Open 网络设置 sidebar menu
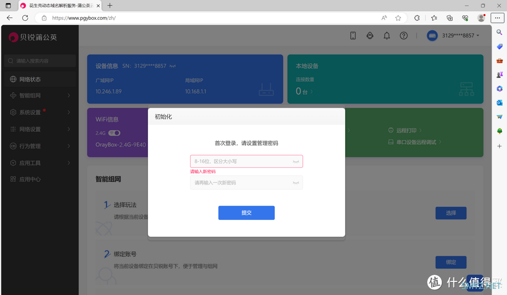Image resolution: width=507 pixels, height=295 pixels. coord(40,129)
